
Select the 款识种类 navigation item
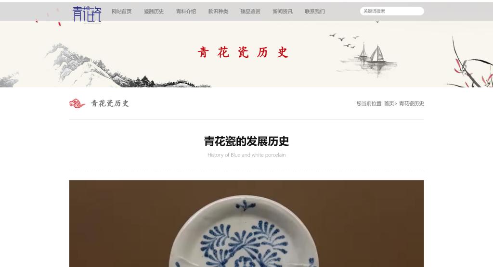click(218, 12)
